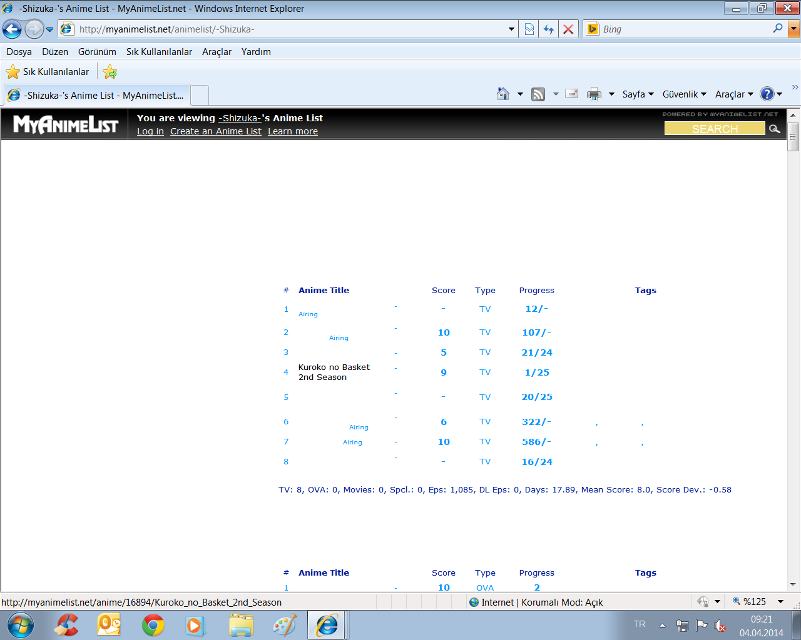
Task: Open the Dosya menu
Action: click(19, 52)
